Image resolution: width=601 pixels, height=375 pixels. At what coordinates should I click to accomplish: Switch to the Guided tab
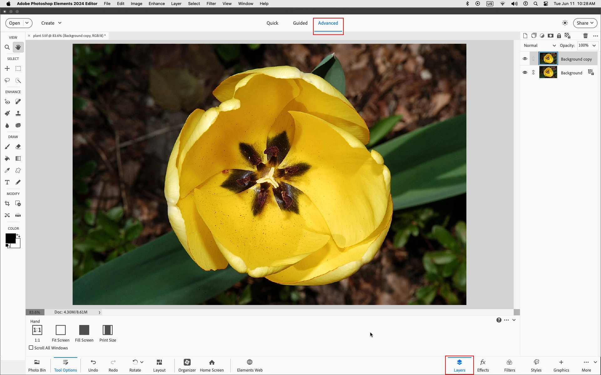tap(300, 23)
